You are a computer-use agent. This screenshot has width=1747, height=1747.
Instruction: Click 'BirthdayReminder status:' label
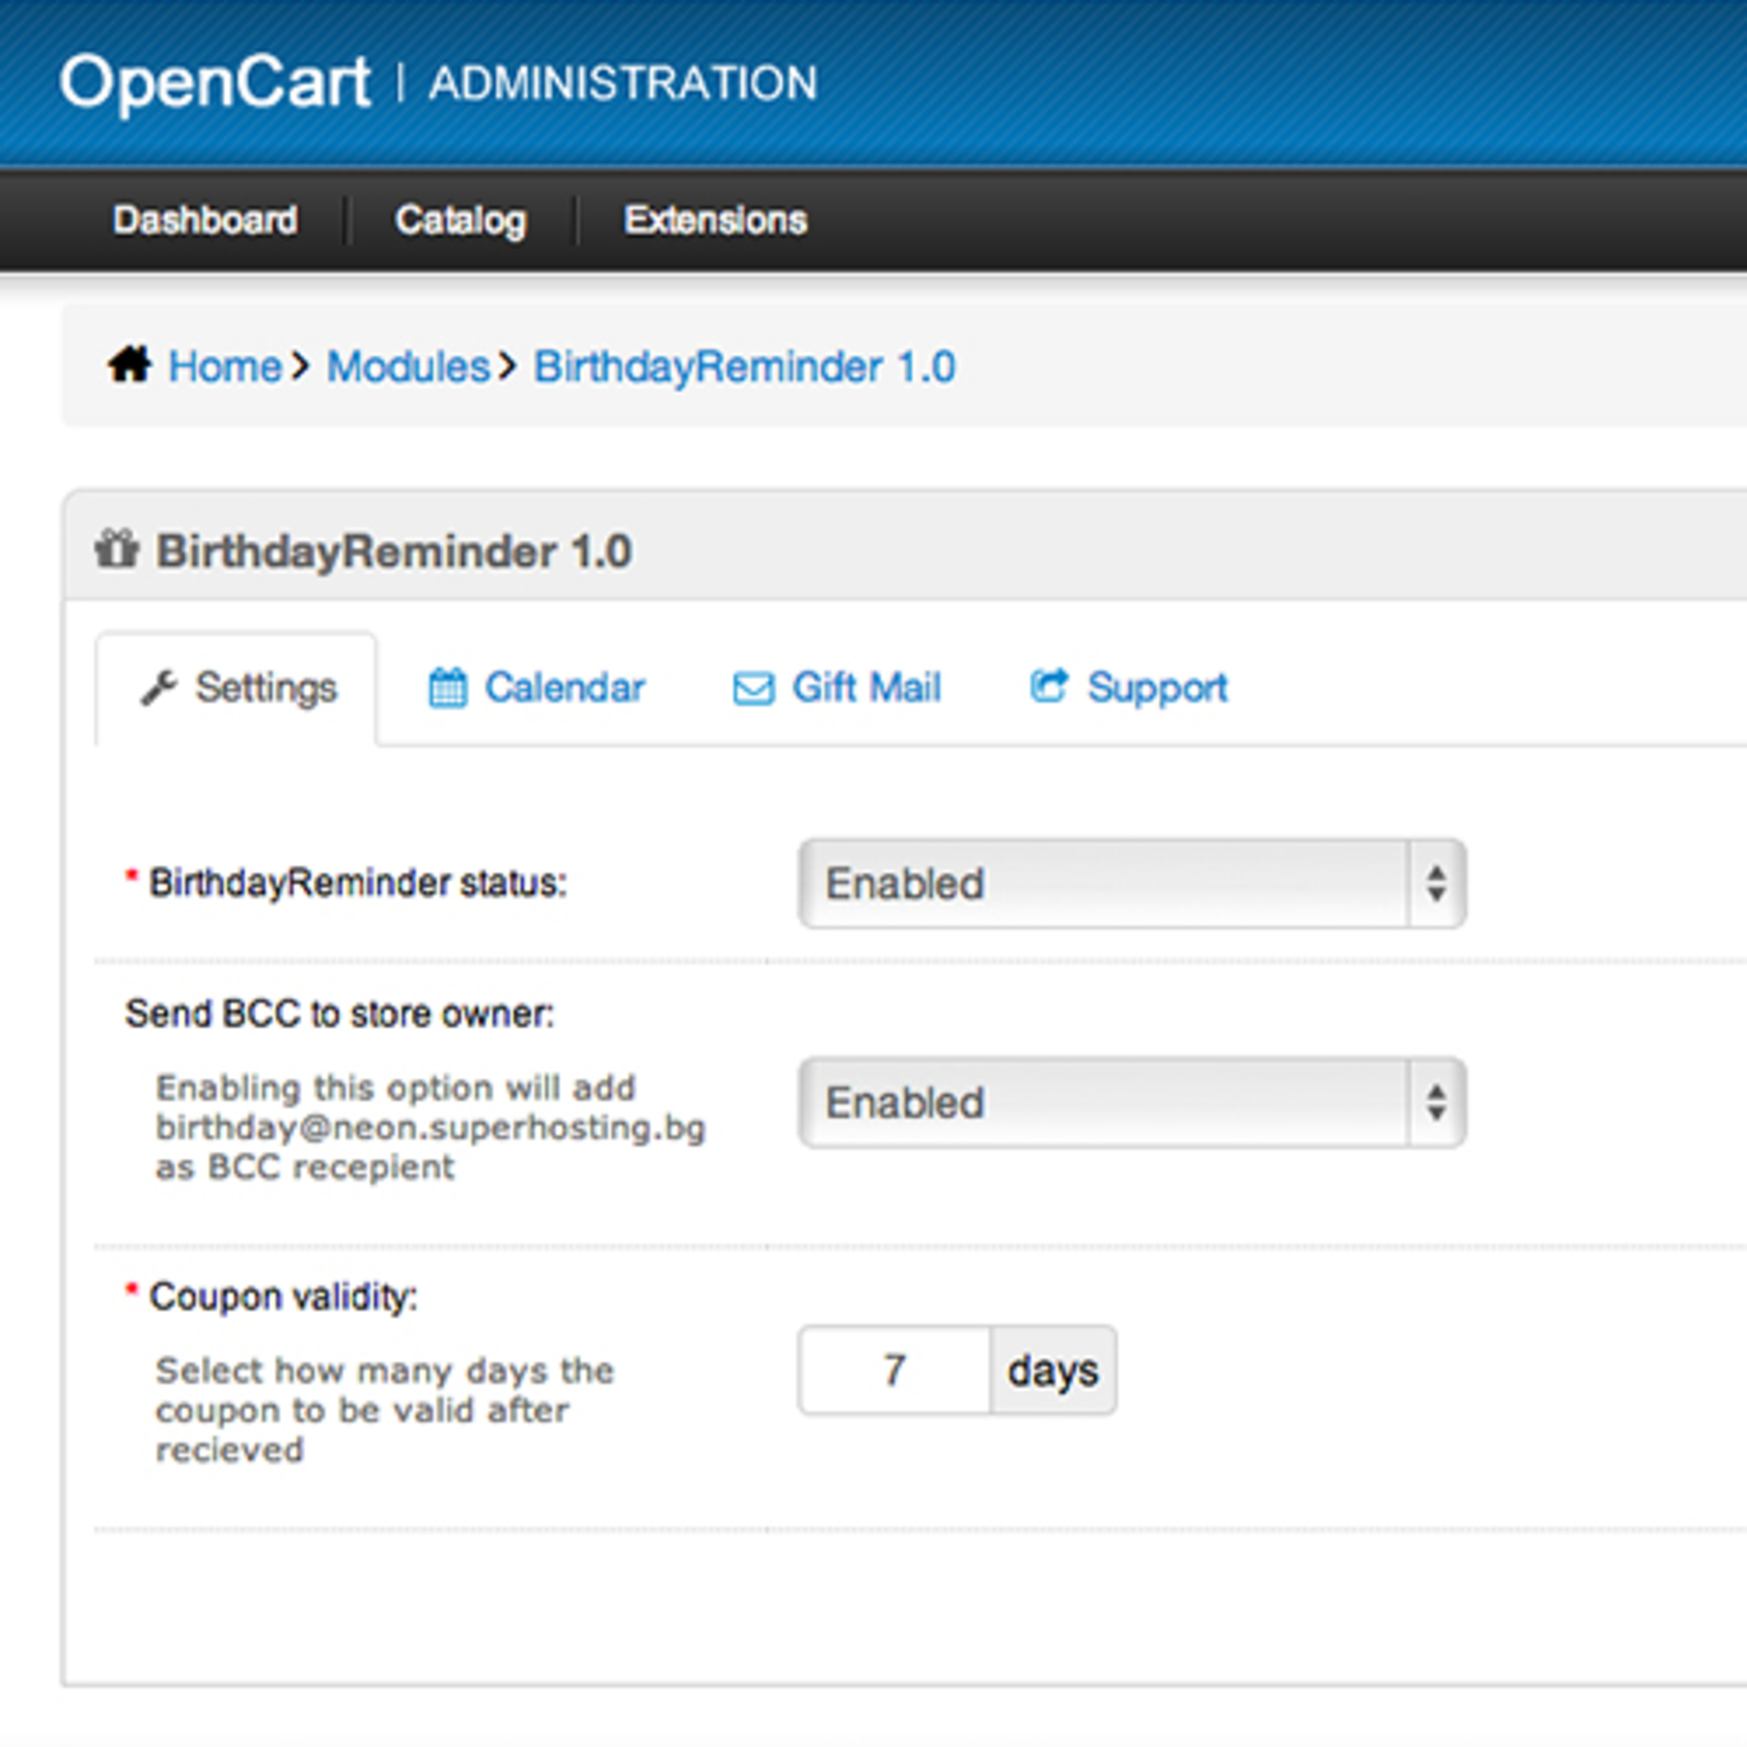[x=357, y=883]
